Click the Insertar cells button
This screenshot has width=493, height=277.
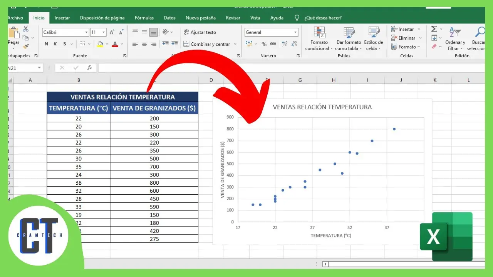[406, 29]
